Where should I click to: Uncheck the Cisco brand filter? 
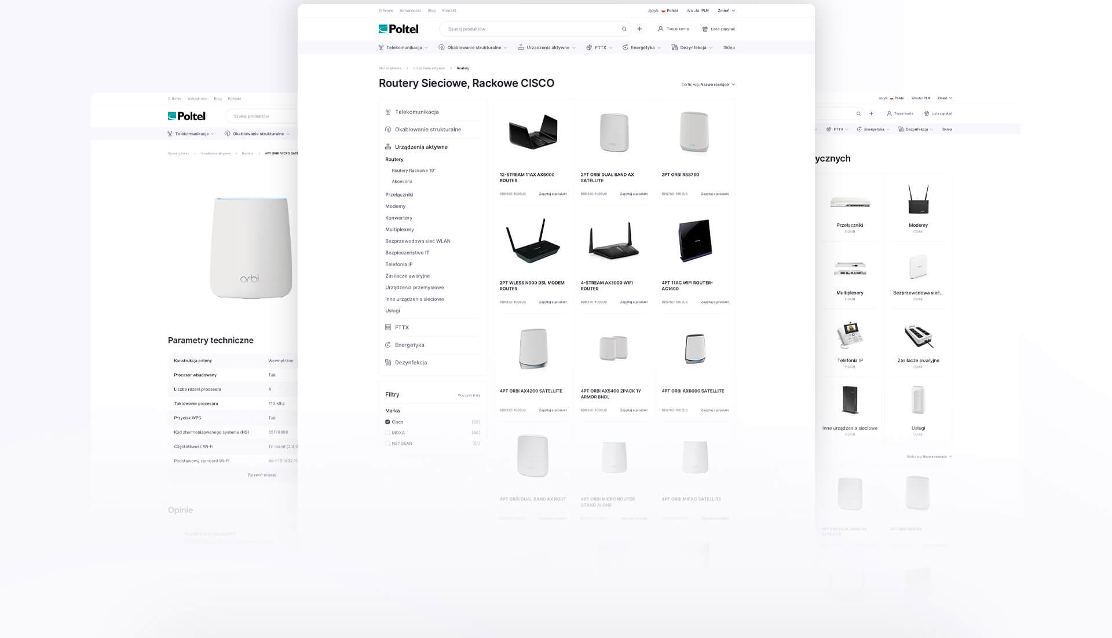[387, 422]
